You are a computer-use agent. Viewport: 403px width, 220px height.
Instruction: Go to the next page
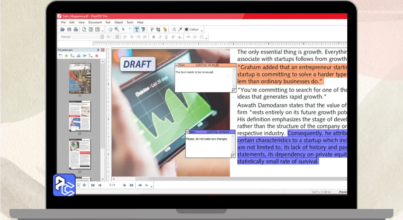pyautogui.click(x=125, y=185)
